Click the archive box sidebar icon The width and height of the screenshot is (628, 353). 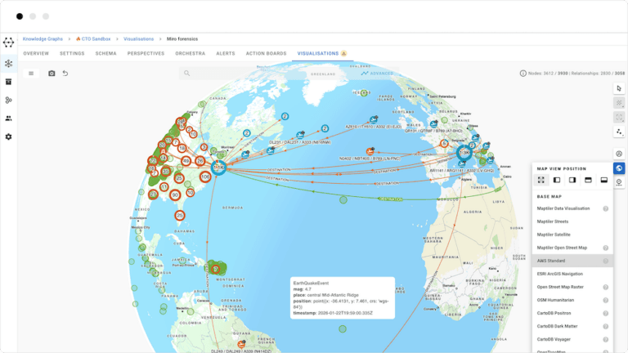[8, 82]
